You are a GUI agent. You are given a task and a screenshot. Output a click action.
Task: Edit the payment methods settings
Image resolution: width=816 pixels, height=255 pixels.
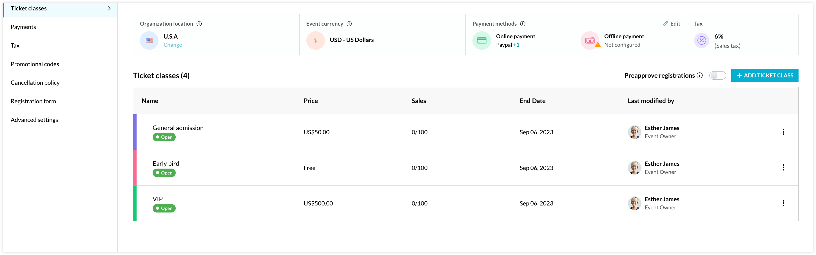pyautogui.click(x=672, y=23)
